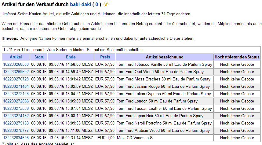Click 'Noch keine Gebote' in Oud Wood row
Screen dimensions: 262x145
[237, 72]
